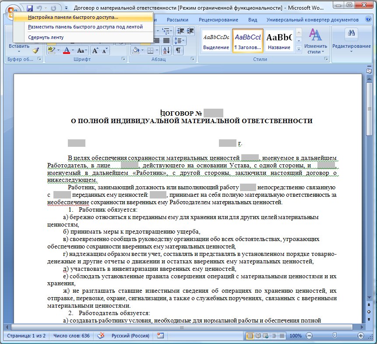Screen dimensions: 377x344
Task: Expand the font color dropdown arrow
Action: pyautogui.click(x=73, y=50)
